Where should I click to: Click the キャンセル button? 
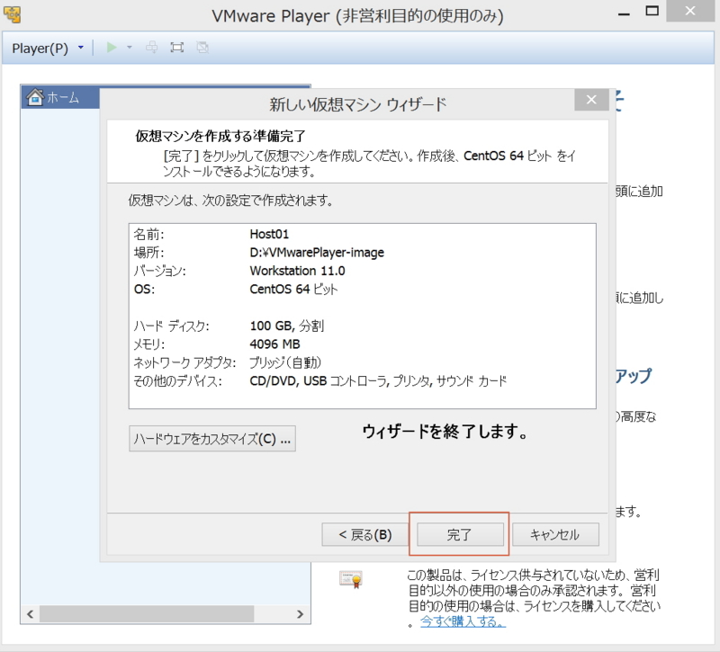(x=555, y=534)
